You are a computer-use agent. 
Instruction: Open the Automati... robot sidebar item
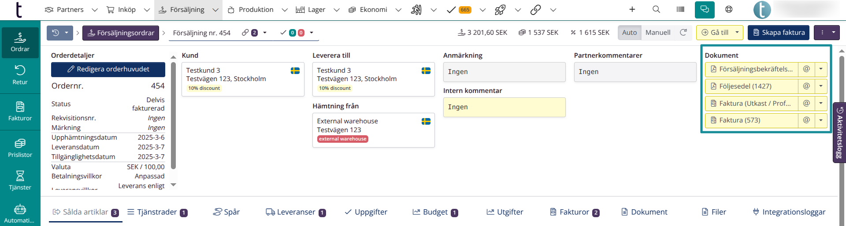tap(20, 214)
